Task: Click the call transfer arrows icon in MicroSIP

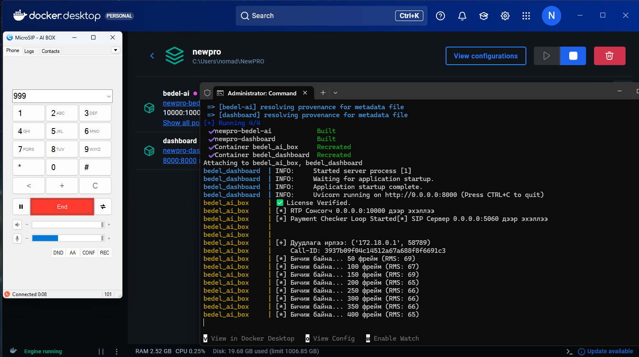Action: [103, 207]
